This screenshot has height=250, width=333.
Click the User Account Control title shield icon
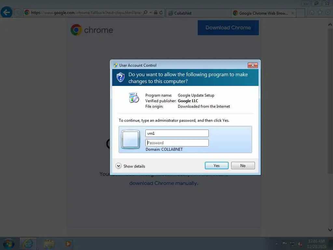(x=115, y=65)
